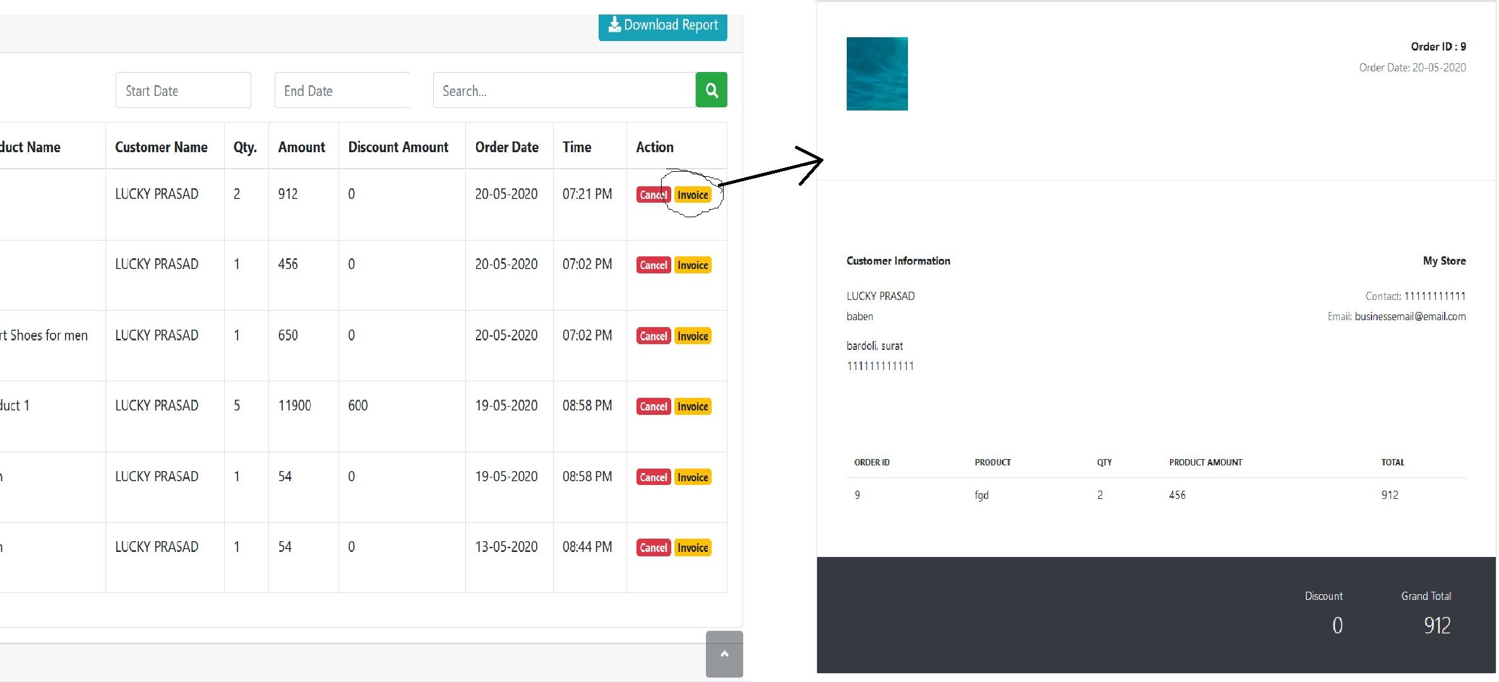Click the Download Report button

[662, 25]
